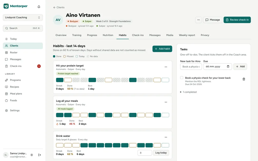Click the streak flame icon
The height and width of the screenshot is (161, 258).
57,124
